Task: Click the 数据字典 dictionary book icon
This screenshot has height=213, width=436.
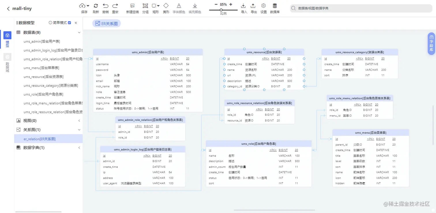Action: pos(18,148)
